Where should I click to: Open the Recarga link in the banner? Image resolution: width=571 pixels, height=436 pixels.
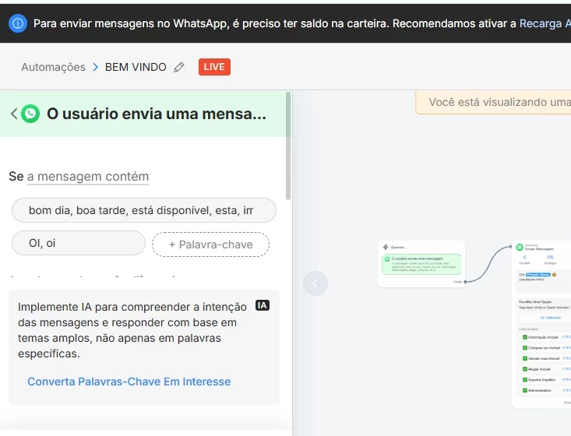[x=545, y=23]
